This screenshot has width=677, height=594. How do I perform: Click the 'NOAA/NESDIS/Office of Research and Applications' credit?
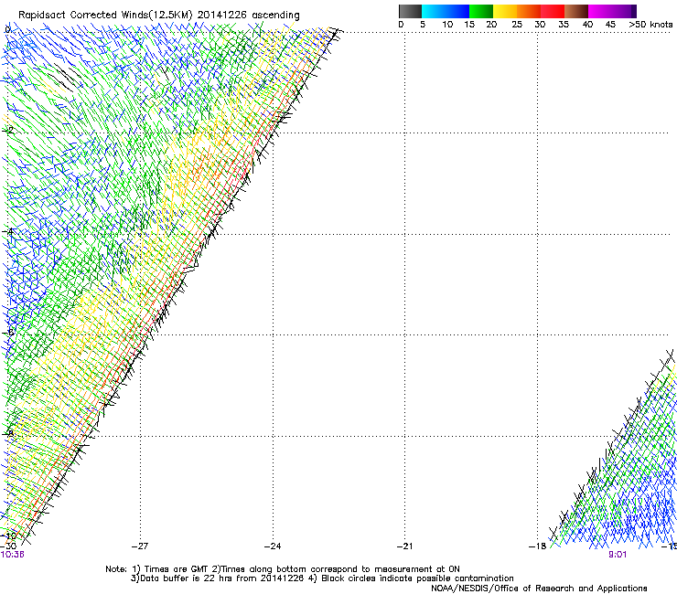(539, 589)
